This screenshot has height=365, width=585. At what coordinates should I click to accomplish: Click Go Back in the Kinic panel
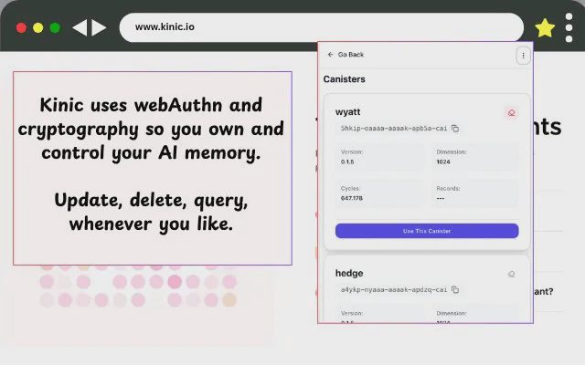tap(346, 55)
